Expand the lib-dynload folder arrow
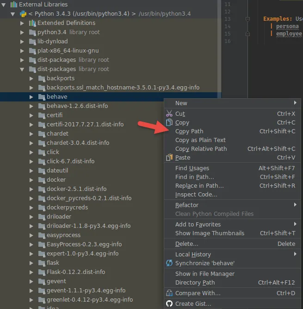303x309 pixels. coord(22,42)
